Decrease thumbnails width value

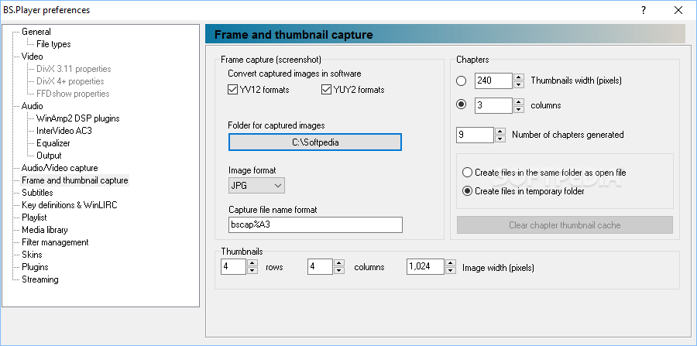518,85
